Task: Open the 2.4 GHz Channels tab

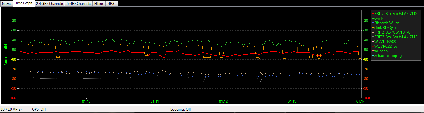Action: coord(50,4)
